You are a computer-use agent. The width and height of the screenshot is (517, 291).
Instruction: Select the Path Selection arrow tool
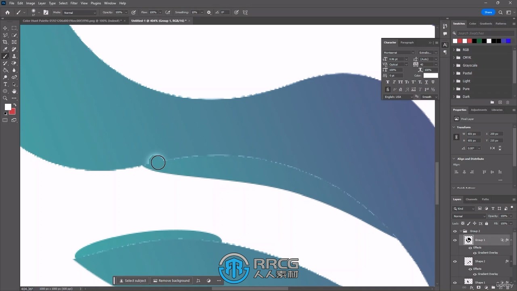14,84
